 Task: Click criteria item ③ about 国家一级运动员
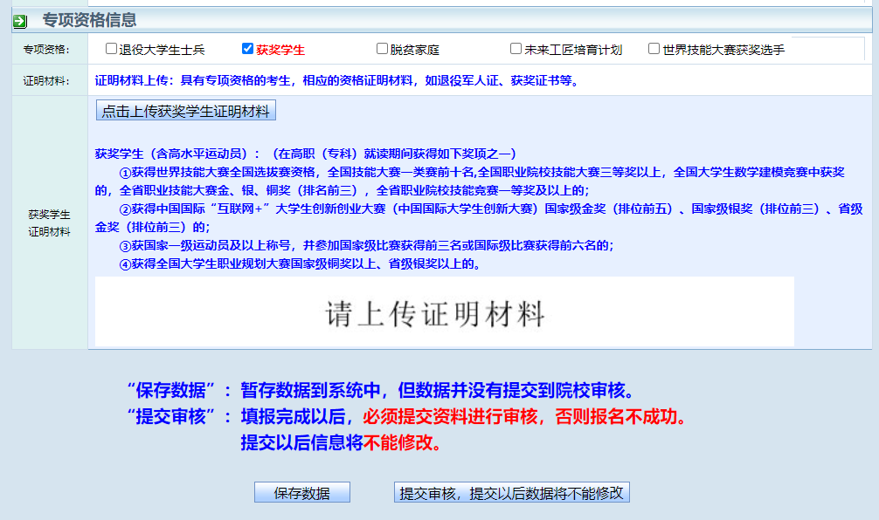coord(367,245)
